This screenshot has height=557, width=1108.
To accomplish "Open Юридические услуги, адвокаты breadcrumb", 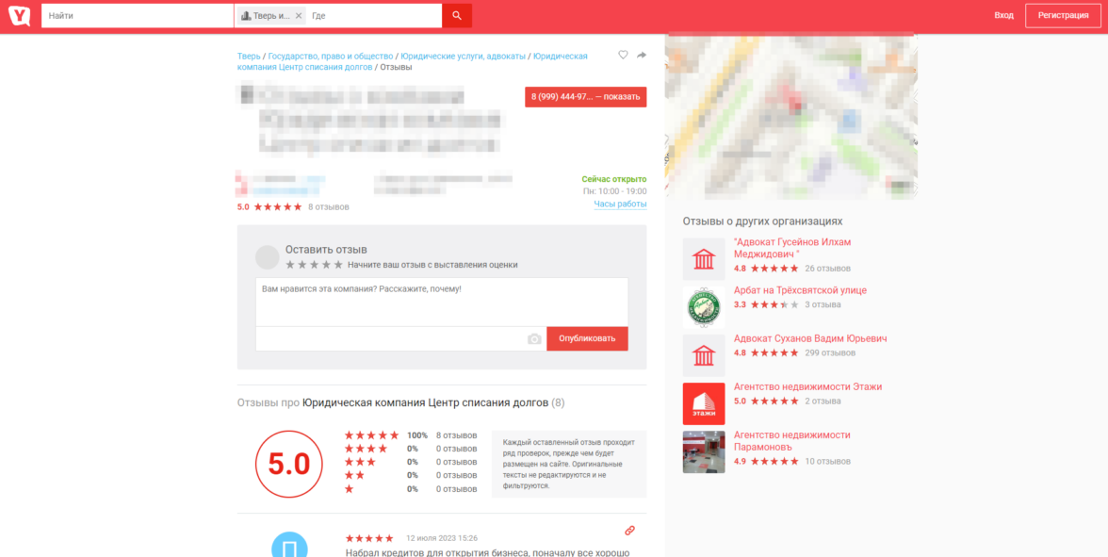I will click(463, 56).
